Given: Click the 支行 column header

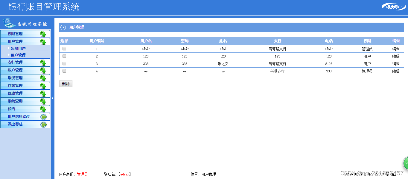Looking at the screenshot, I should [x=278, y=41].
